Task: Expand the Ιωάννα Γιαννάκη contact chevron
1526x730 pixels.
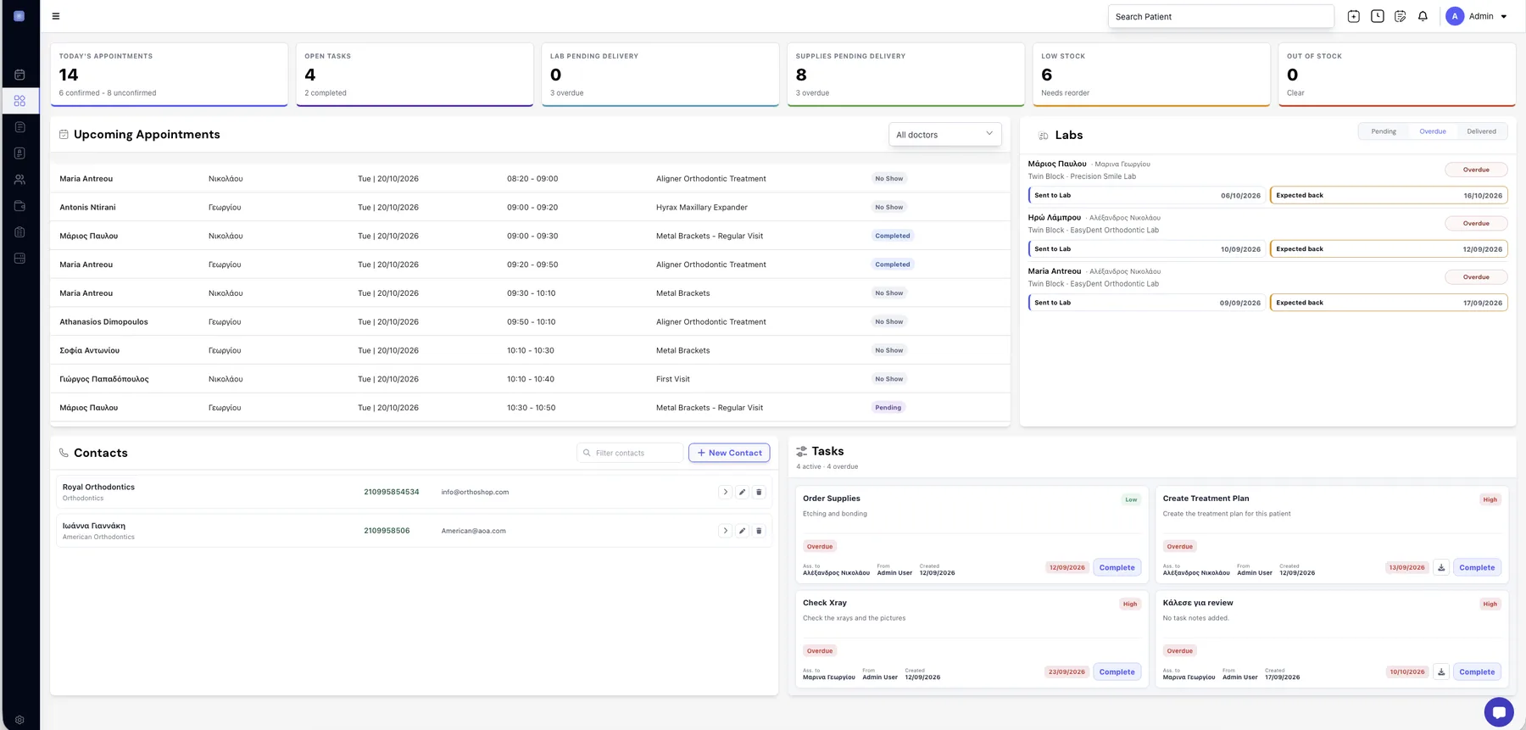Action: point(725,531)
